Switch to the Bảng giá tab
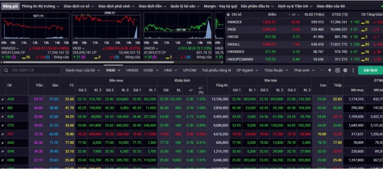The width and height of the screenshot is (383, 169). pyautogui.click(x=11, y=6)
